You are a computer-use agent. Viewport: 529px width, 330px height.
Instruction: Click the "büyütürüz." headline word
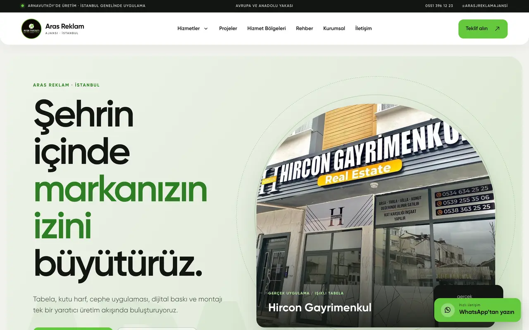(x=118, y=264)
